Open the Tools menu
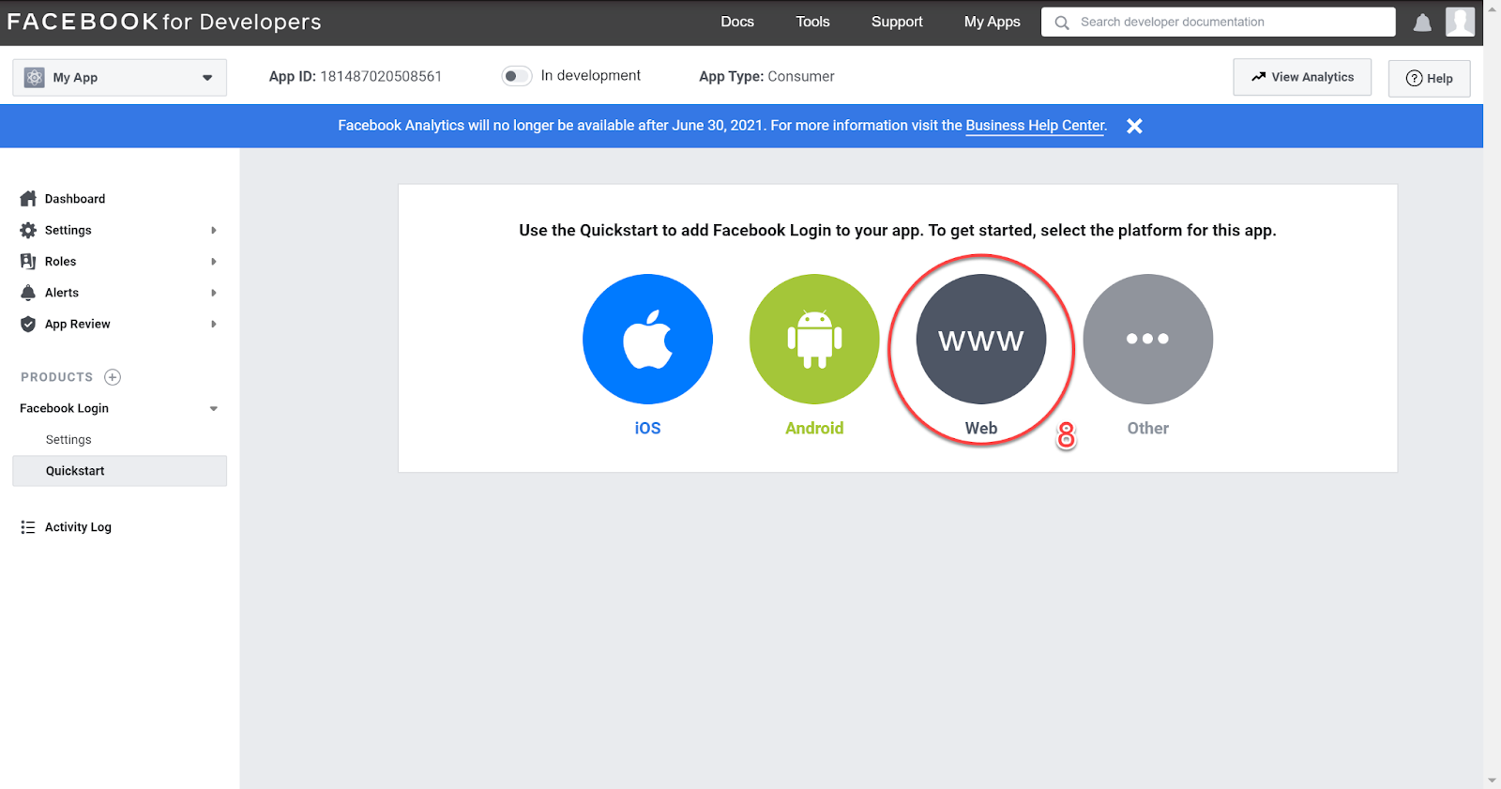 [x=812, y=22]
